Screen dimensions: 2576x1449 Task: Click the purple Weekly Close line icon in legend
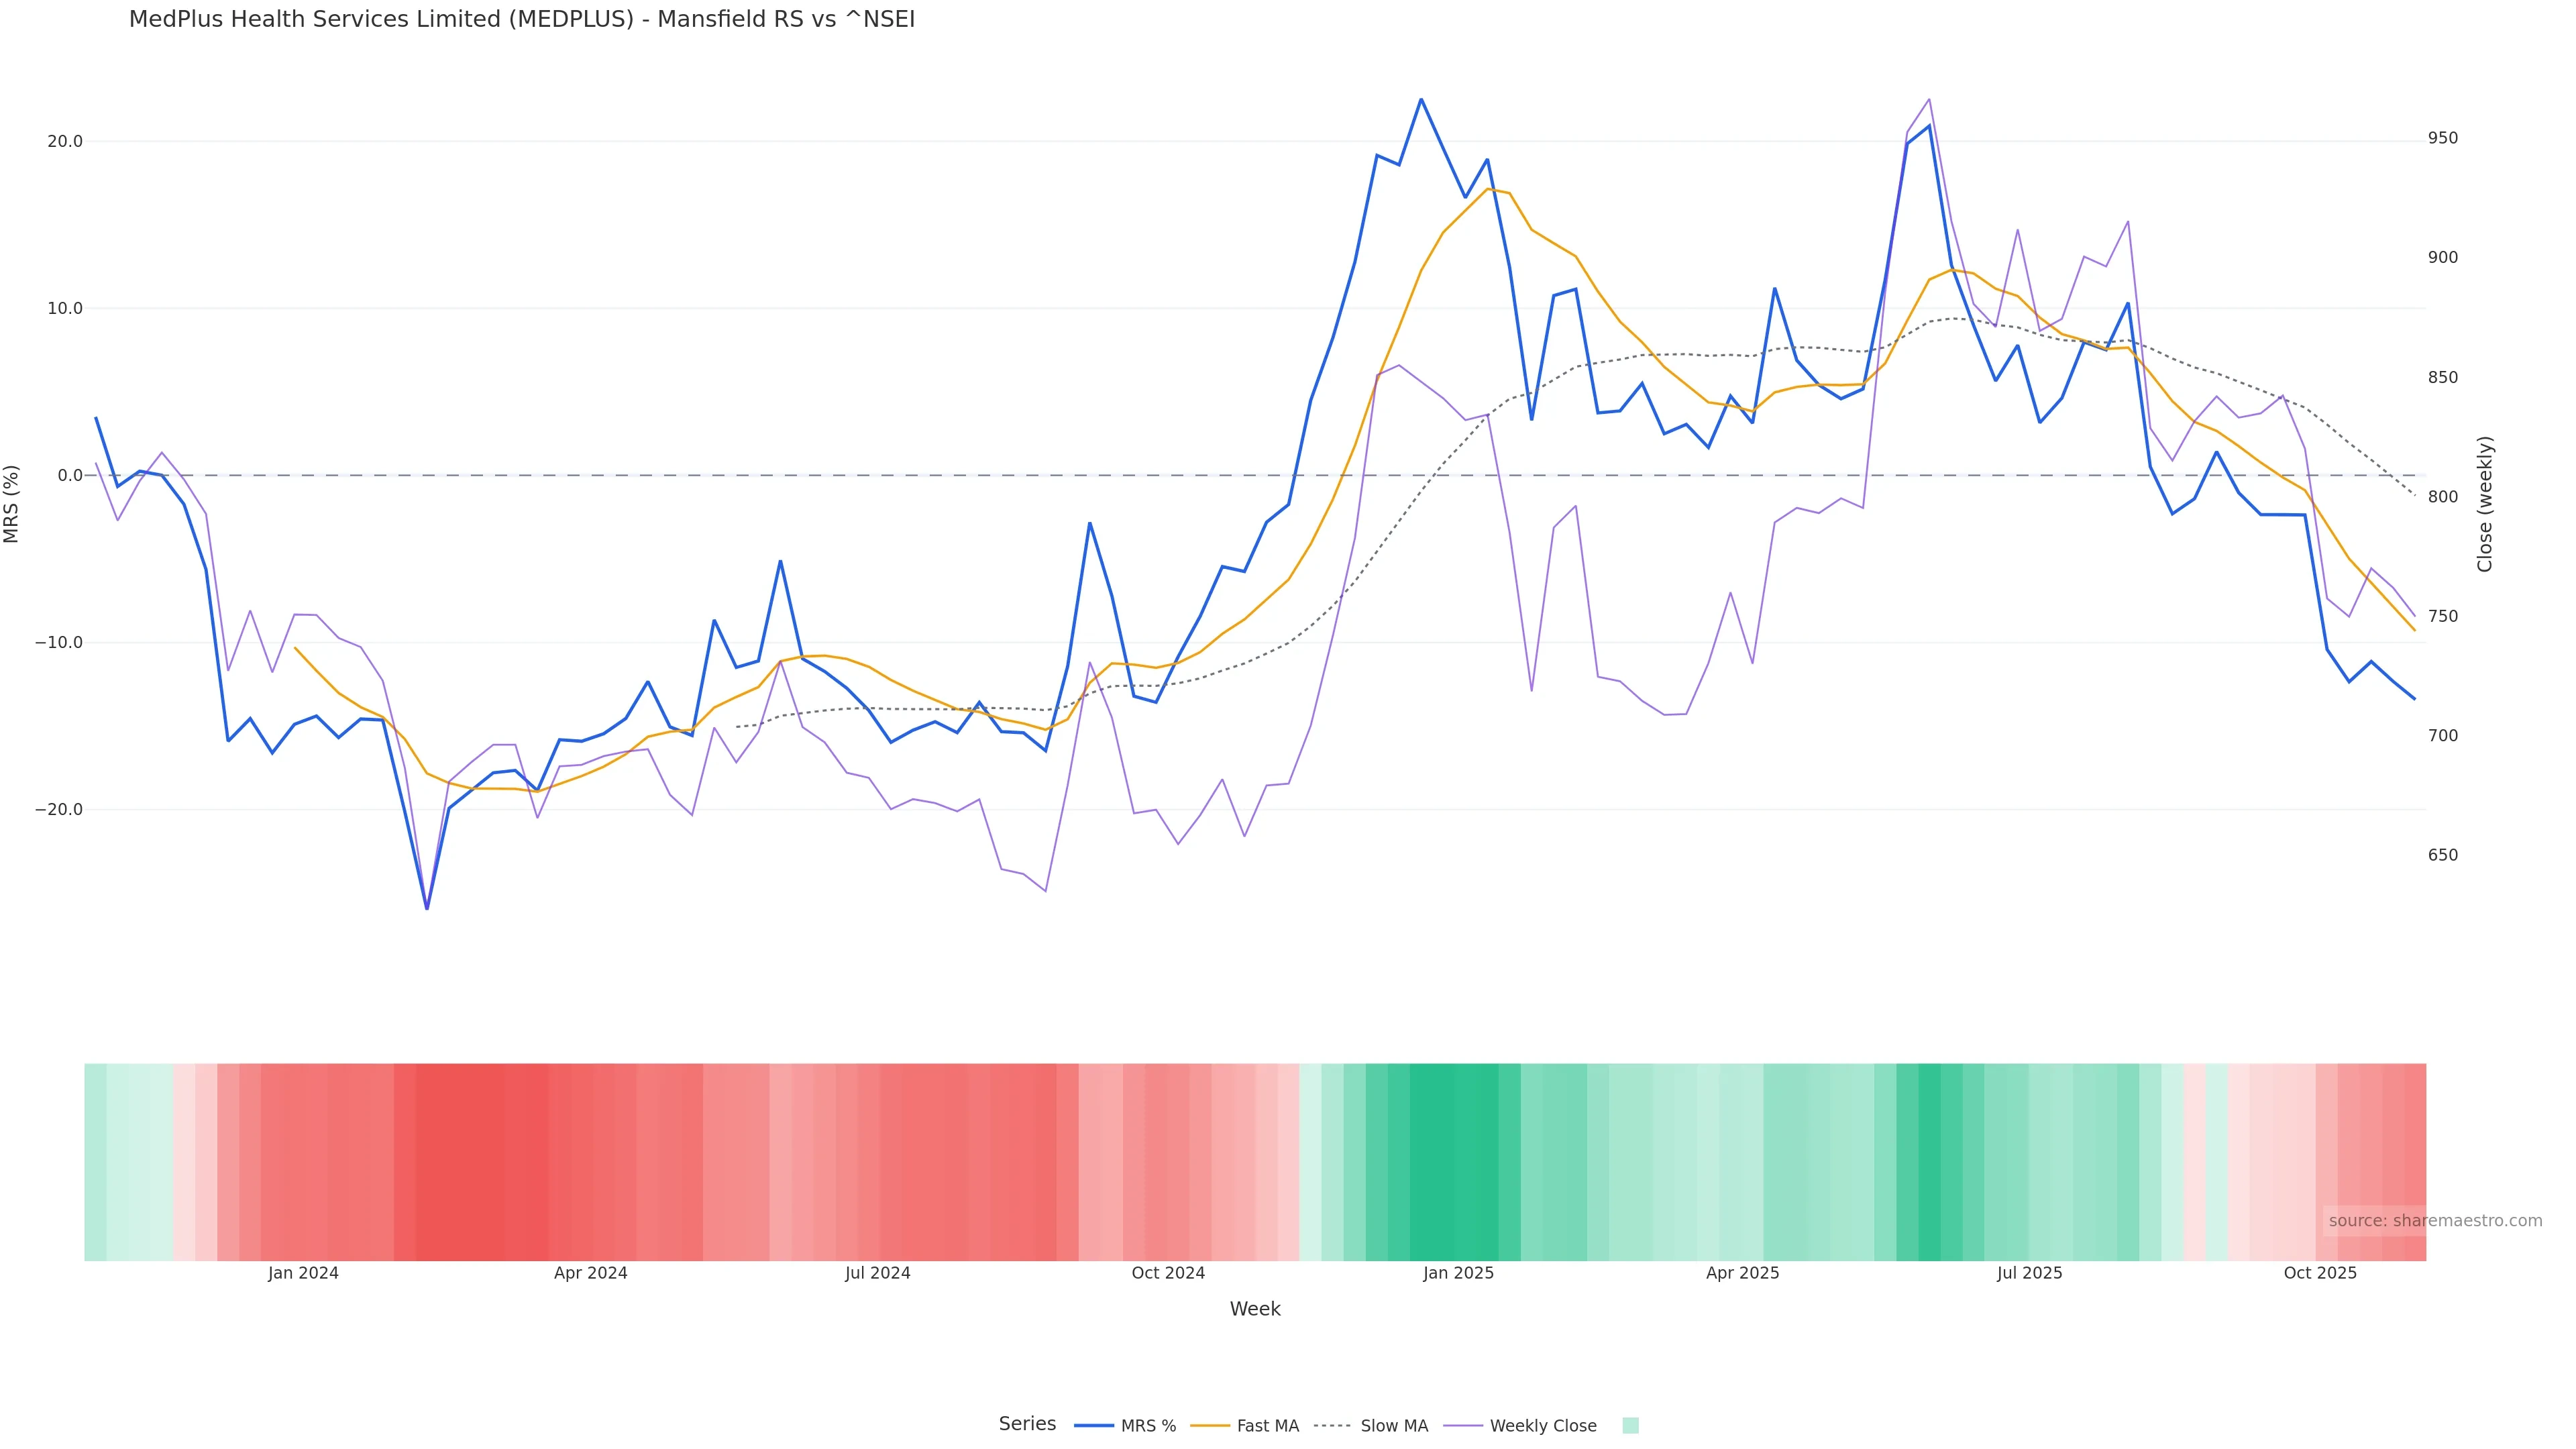pyautogui.click(x=1463, y=1426)
